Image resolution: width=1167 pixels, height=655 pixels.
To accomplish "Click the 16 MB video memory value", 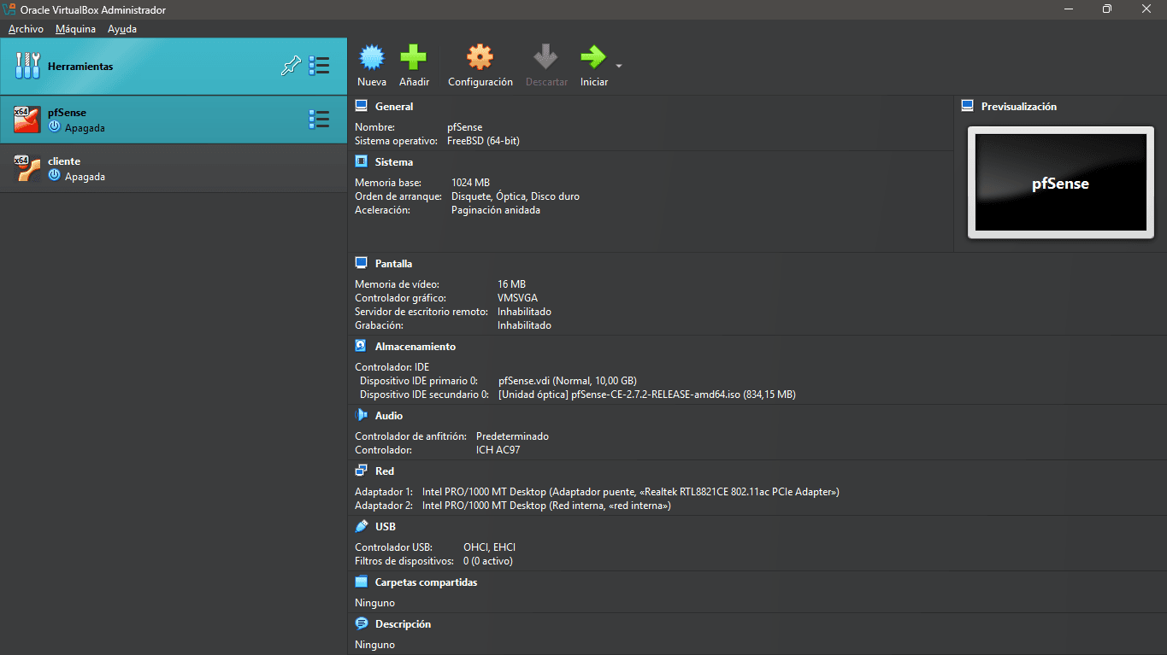I will point(511,284).
